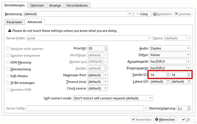The width and height of the screenshot is (197, 124).
Task: Click the Abbrechen cancel button
Action: (x=165, y=119)
